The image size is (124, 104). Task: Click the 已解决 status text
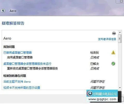94,64
